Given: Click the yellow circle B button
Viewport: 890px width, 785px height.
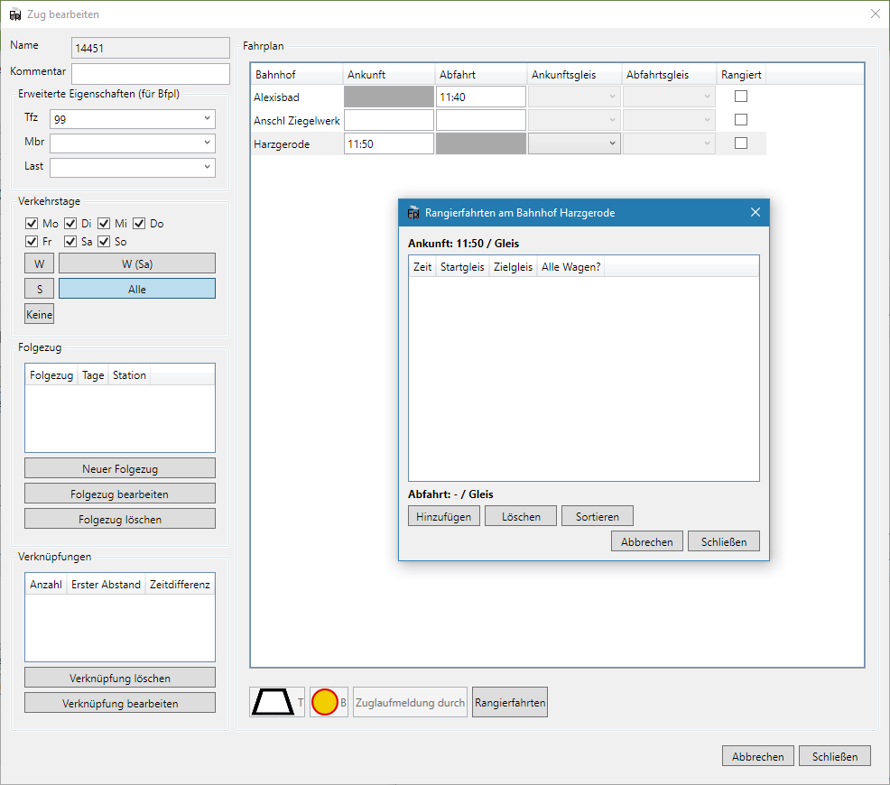Looking at the screenshot, I should coord(329,702).
